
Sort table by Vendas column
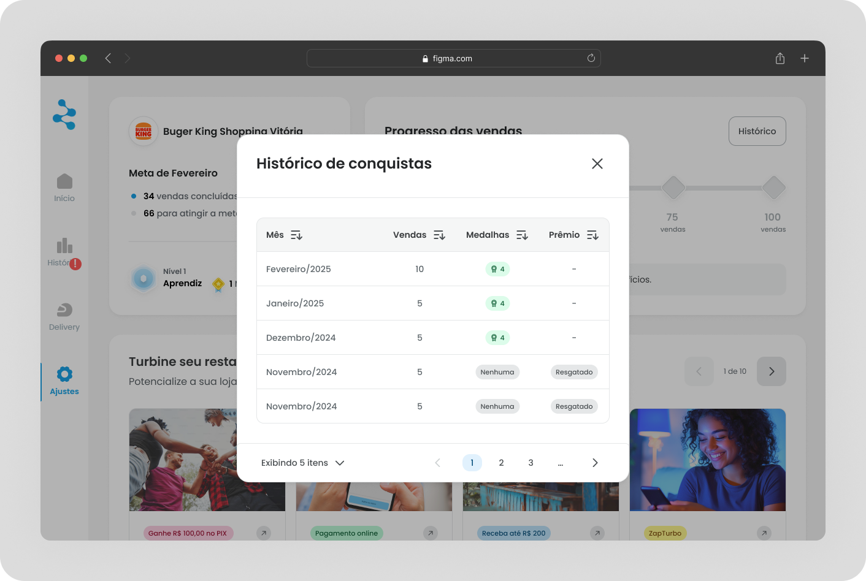coord(439,235)
